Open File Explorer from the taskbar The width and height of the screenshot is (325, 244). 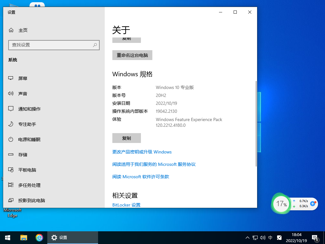pyautogui.click(x=23, y=237)
